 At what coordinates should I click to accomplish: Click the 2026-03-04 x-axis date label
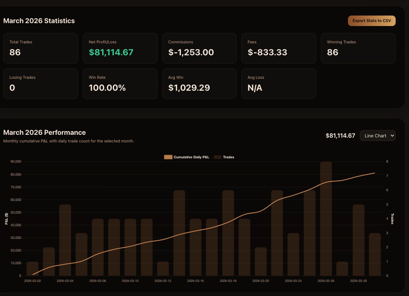[65, 281]
